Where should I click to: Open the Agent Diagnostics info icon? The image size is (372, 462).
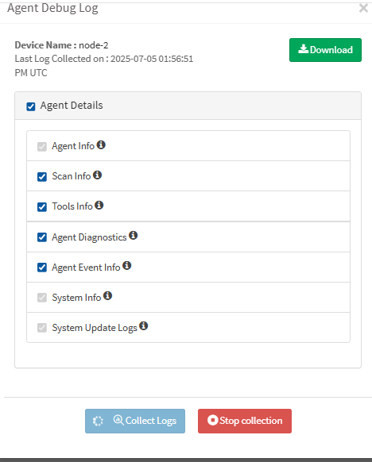133,236
